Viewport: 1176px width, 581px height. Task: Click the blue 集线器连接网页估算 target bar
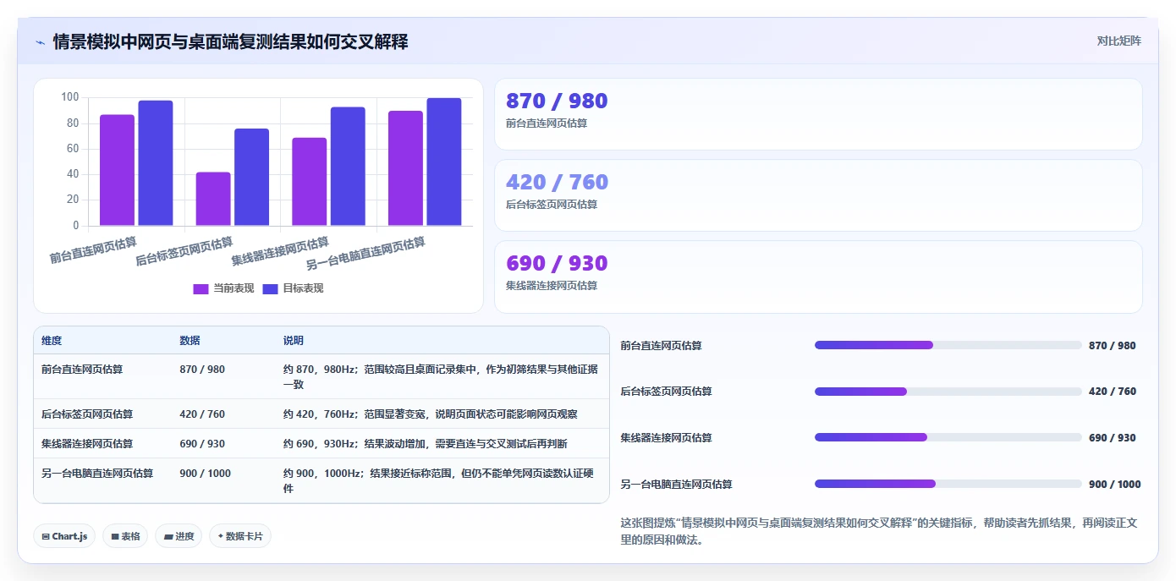coord(348,167)
